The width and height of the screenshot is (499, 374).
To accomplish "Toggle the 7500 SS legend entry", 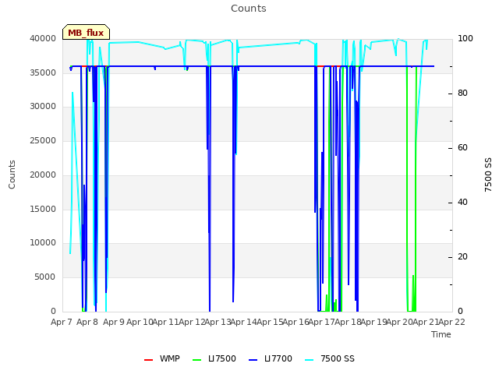I will pyautogui.click(x=330, y=358).
